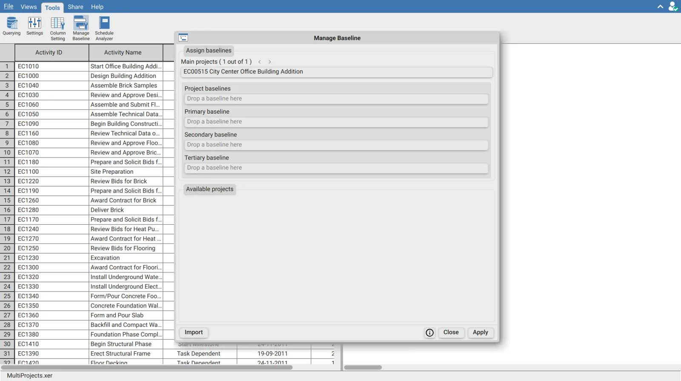This screenshot has height=381, width=681.
Task: Click the Tertiary baseline drop field
Action: [335, 168]
